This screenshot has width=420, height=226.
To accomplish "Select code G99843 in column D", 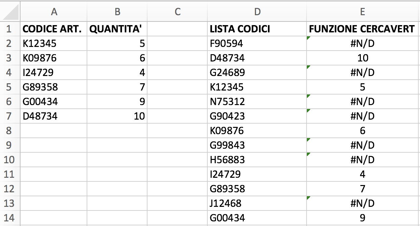I will [257, 145].
